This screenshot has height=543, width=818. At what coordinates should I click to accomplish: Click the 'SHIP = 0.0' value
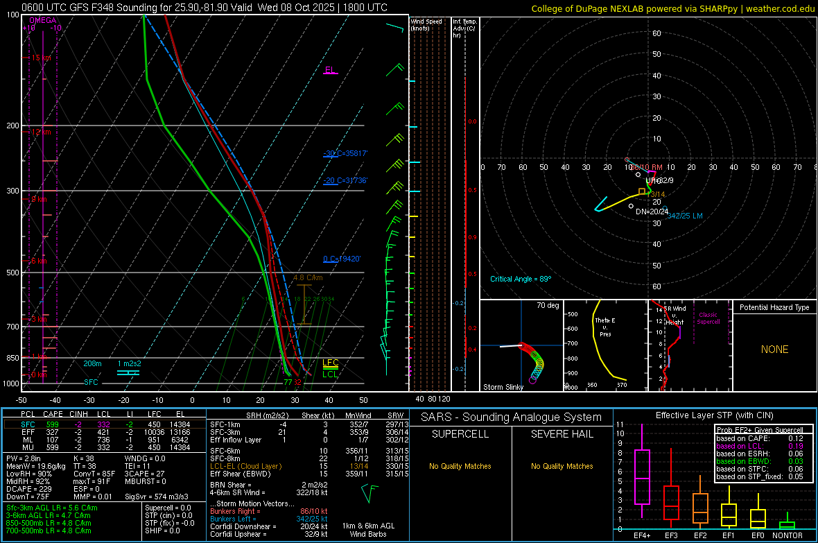pyautogui.click(x=162, y=531)
